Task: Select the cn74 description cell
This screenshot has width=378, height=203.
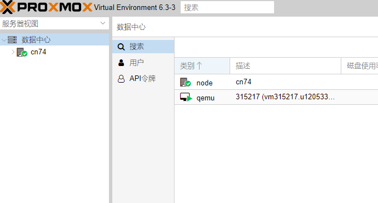Action: pos(243,82)
